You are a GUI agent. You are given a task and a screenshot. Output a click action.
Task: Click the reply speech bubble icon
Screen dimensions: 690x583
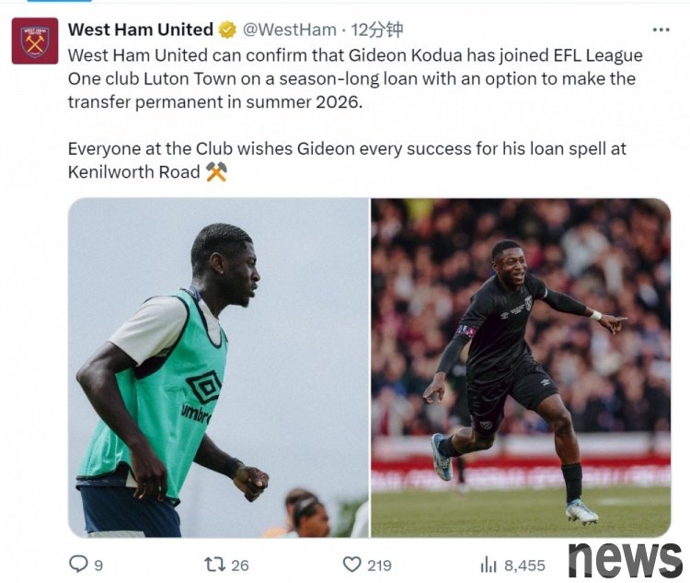click(79, 564)
